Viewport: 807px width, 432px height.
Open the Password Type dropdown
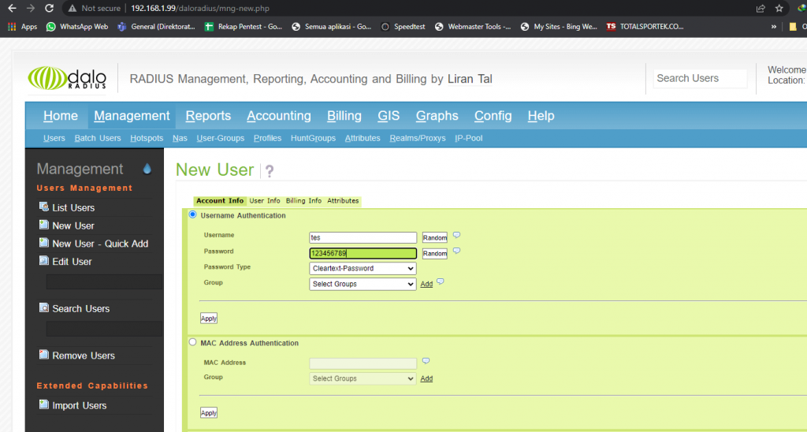363,268
